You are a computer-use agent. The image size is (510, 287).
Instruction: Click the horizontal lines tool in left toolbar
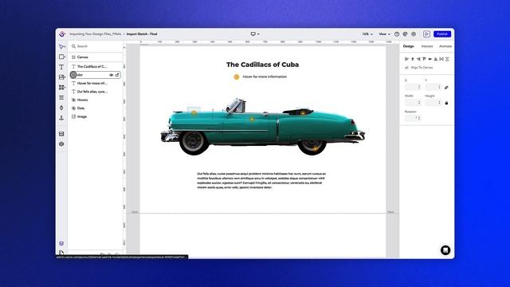pos(61,97)
